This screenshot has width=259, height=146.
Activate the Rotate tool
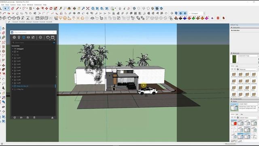[x=51, y=9]
